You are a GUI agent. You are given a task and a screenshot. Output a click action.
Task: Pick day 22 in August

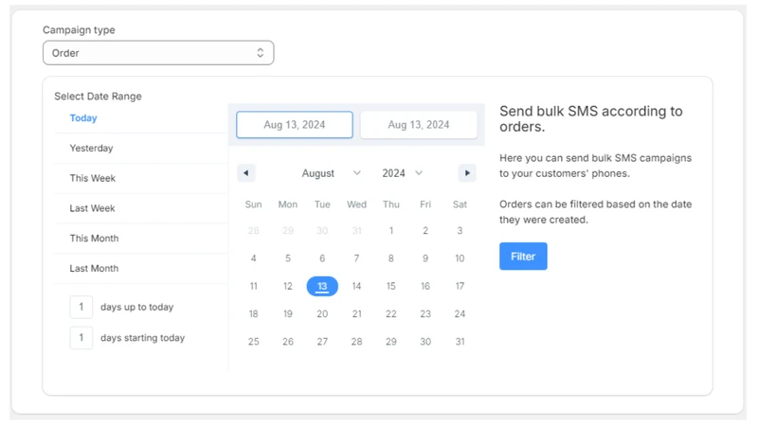(391, 314)
